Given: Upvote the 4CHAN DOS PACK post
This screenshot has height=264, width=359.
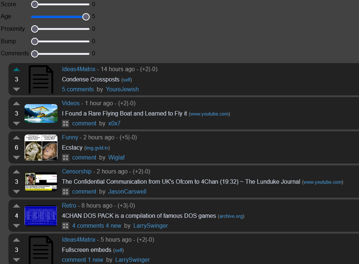Looking at the screenshot, I should coord(16,206).
